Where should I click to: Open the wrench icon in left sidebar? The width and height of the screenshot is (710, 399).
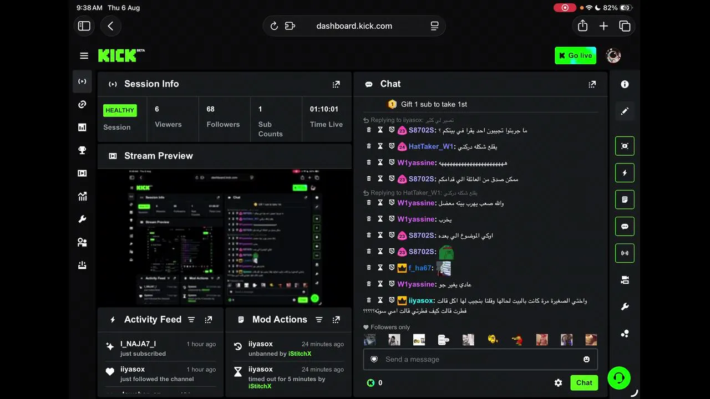pyautogui.click(x=82, y=219)
